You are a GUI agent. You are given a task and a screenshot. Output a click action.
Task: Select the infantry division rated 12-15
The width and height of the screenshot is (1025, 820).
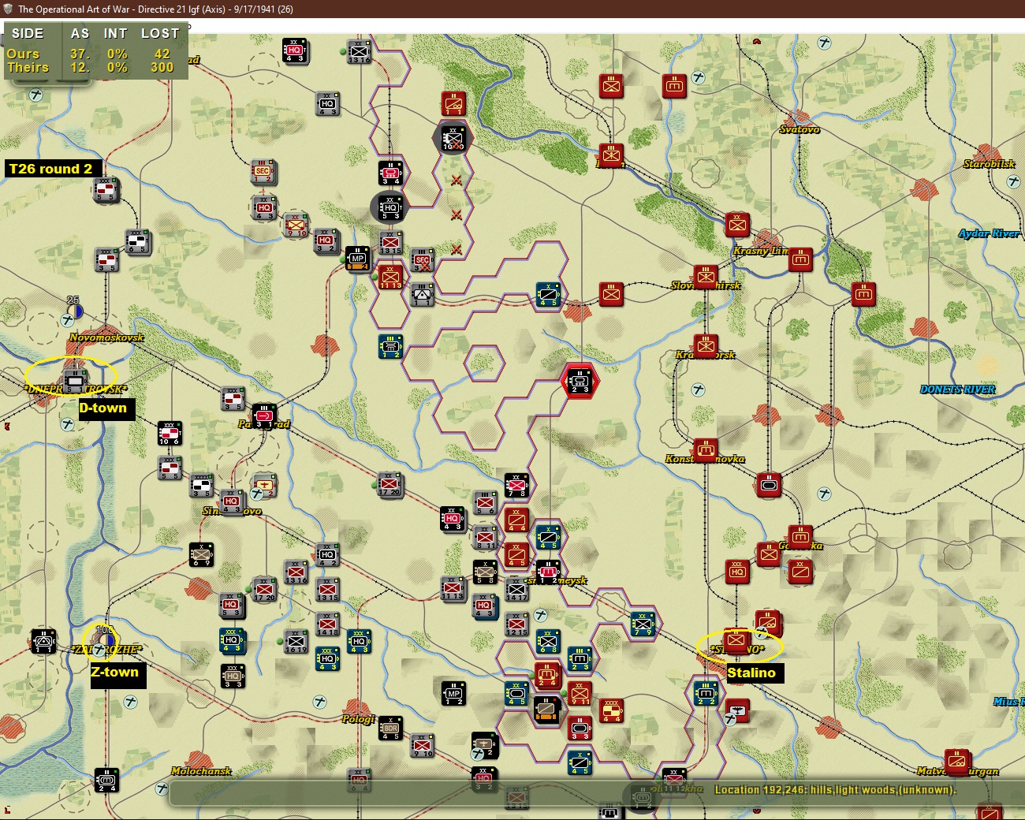coord(516,624)
